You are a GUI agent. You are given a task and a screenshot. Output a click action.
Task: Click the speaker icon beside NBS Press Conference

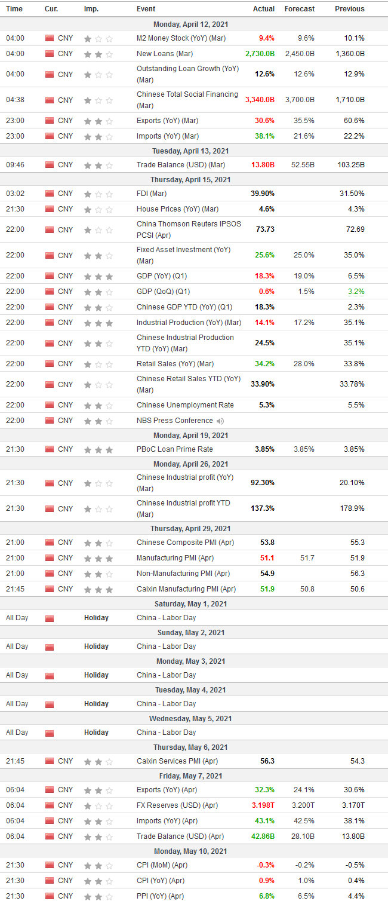tap(220, 421)
